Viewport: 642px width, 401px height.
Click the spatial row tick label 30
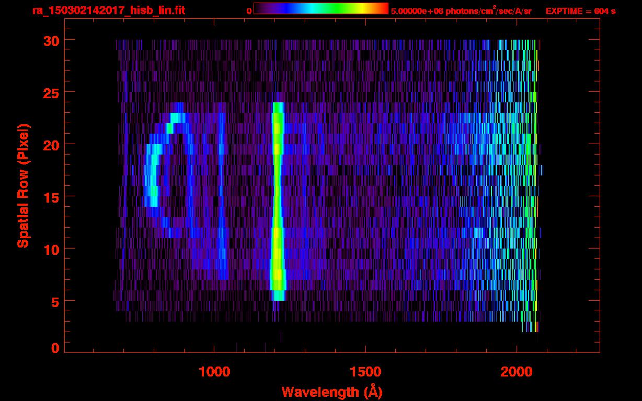coord(51,40)
